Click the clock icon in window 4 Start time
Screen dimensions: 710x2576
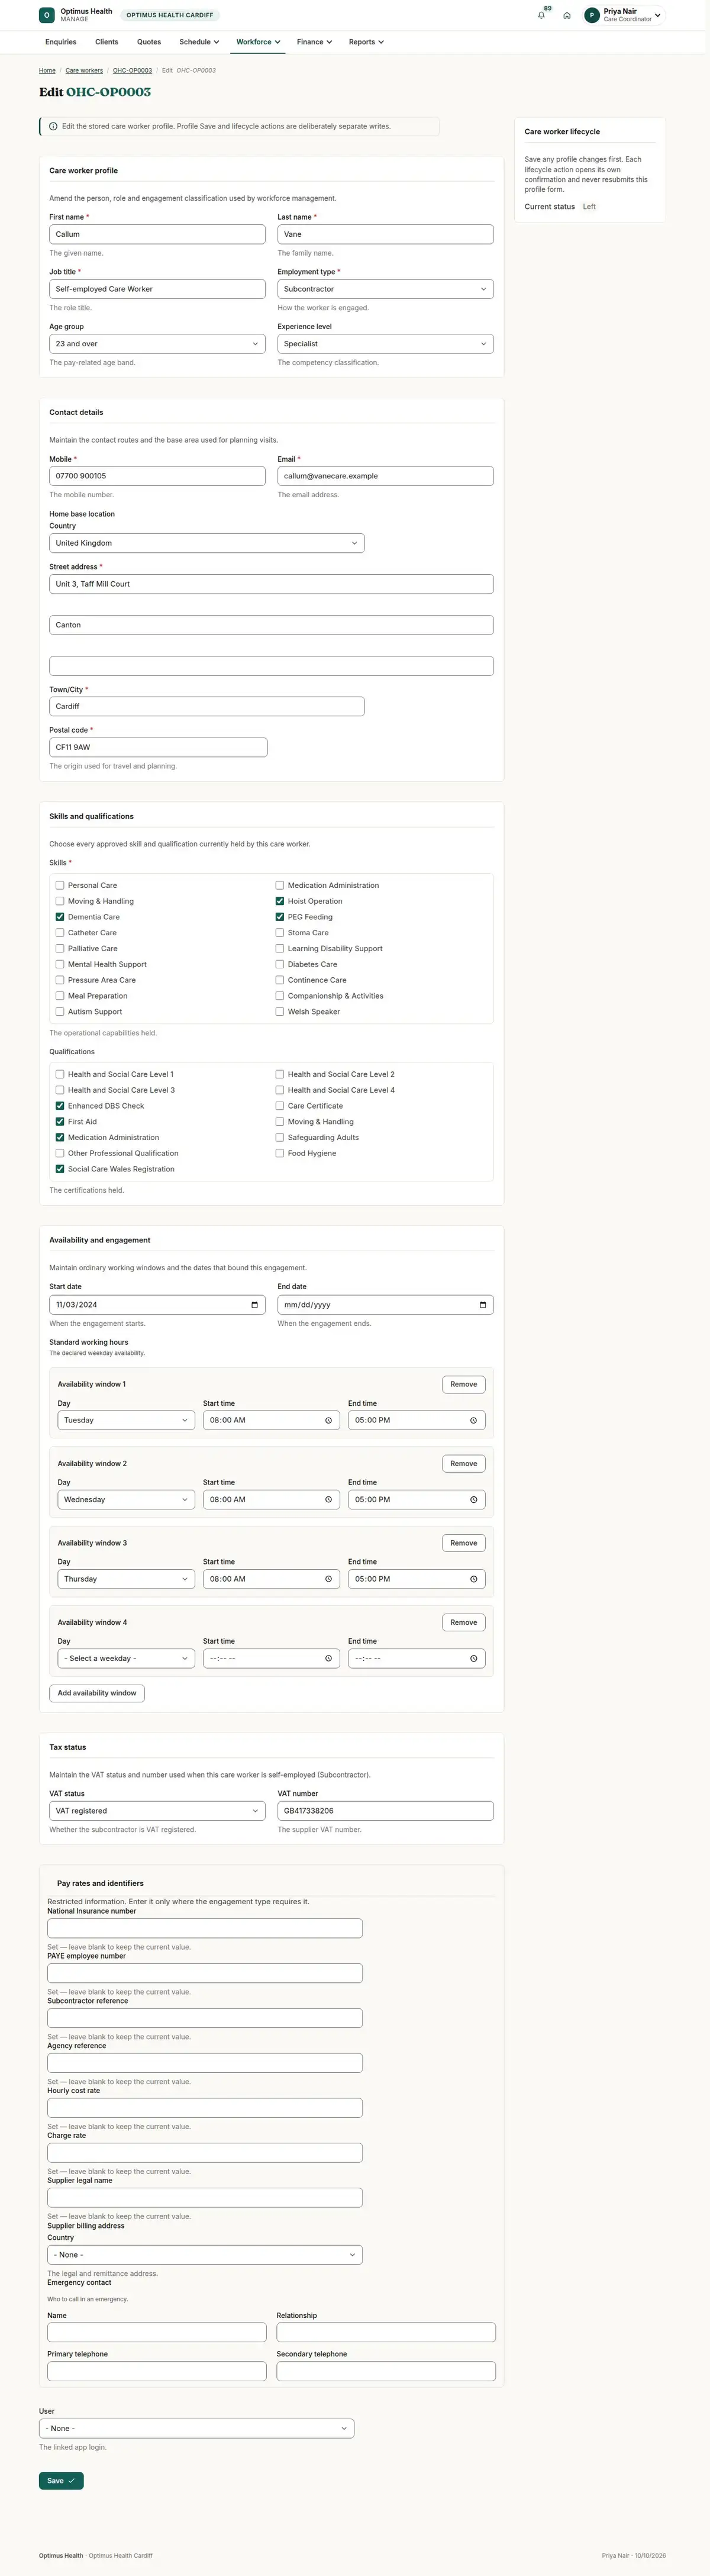(328, 1659)
